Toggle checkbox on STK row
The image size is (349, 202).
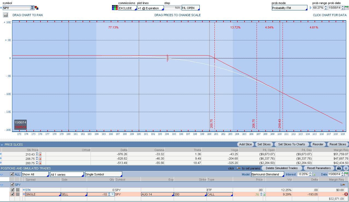pos(12,190)
